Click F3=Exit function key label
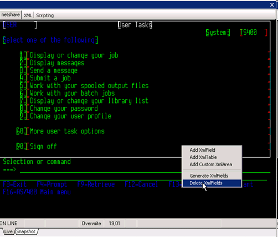This screenshot has height=237, width=278. pos(15,184)
